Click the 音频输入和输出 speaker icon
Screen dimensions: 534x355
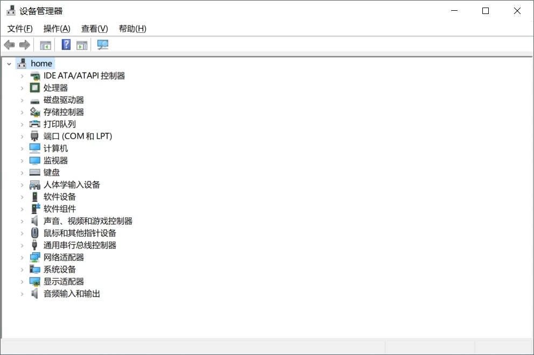(34, 293)
